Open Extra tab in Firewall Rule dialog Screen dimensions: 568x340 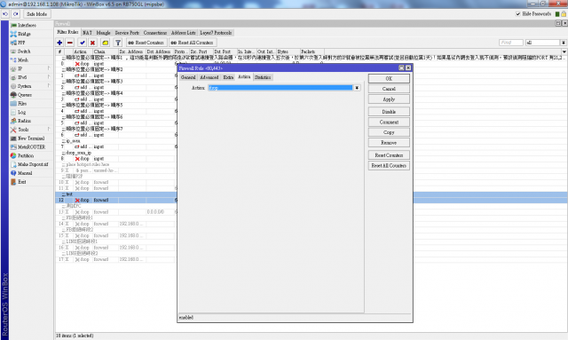[x=228, y=77]
